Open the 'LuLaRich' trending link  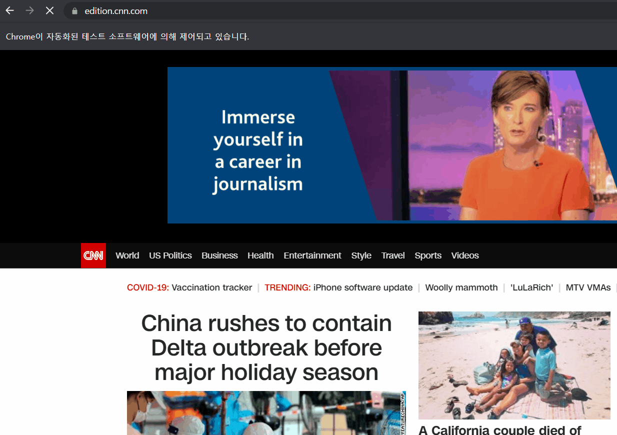[x=531, y=287]
